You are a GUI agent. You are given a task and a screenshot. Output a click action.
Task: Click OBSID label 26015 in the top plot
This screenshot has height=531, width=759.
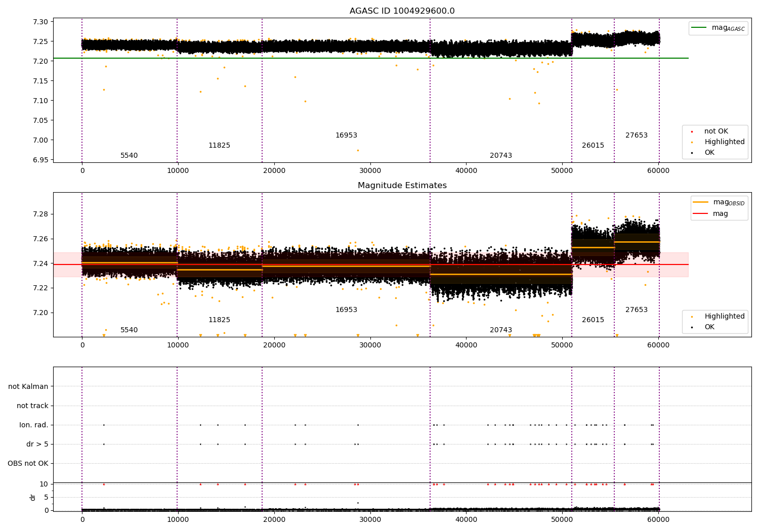tap(593, 146)
